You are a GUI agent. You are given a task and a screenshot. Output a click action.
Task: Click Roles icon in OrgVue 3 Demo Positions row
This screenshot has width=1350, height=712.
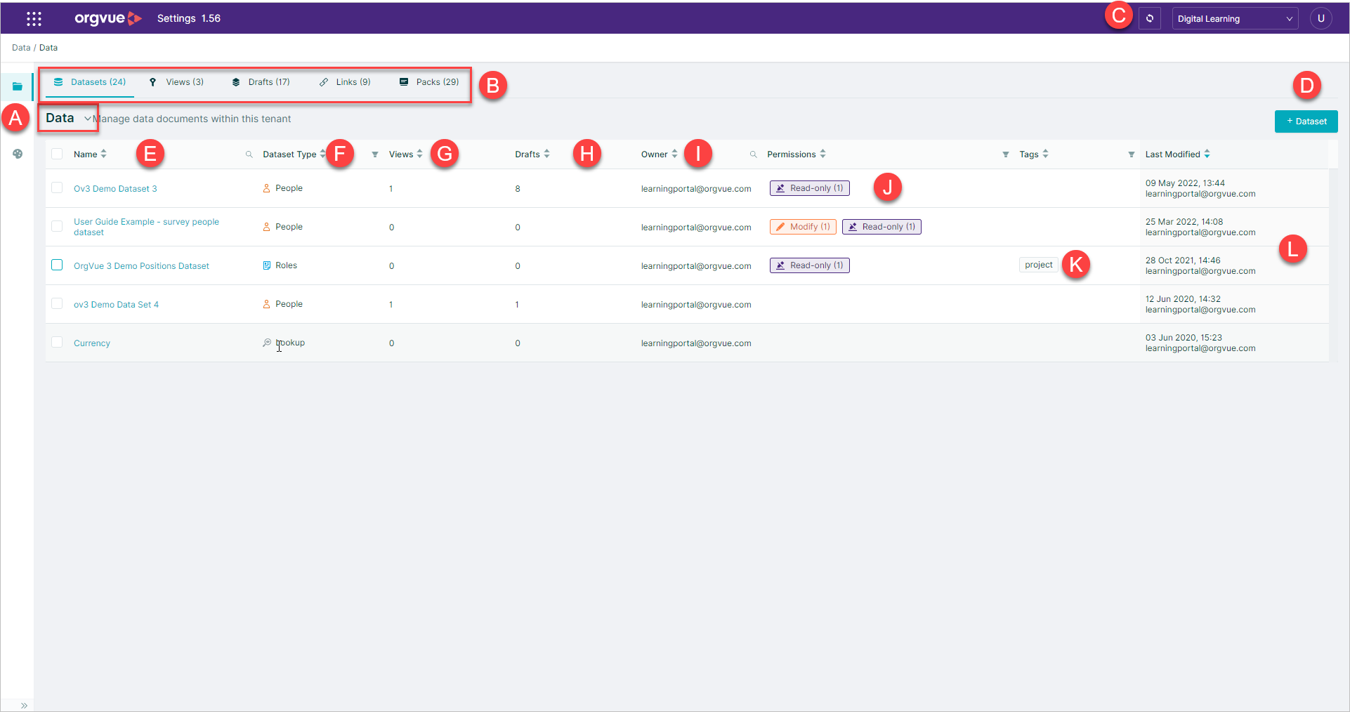tap(267, 265)
